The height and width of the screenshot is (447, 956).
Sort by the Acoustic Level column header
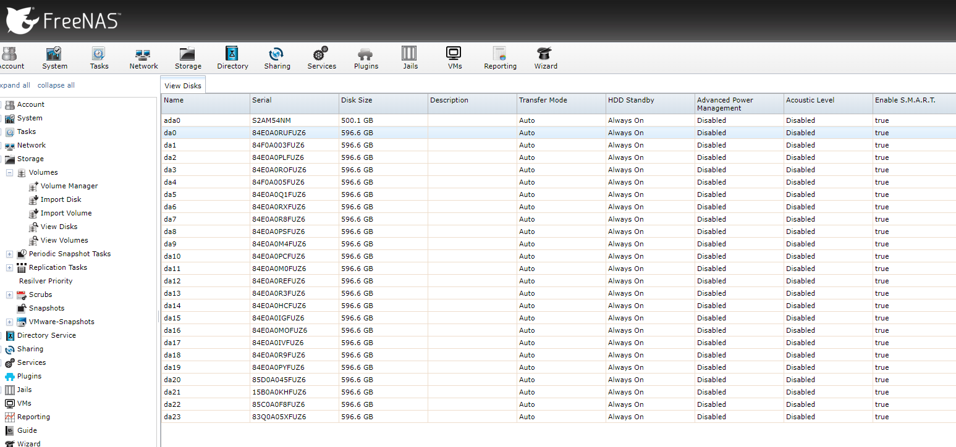828,104
